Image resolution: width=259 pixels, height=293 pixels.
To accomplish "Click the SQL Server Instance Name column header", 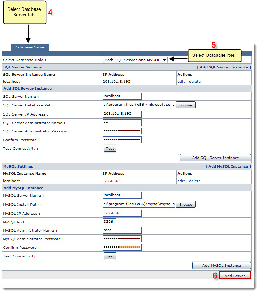I will coord(29,75).
